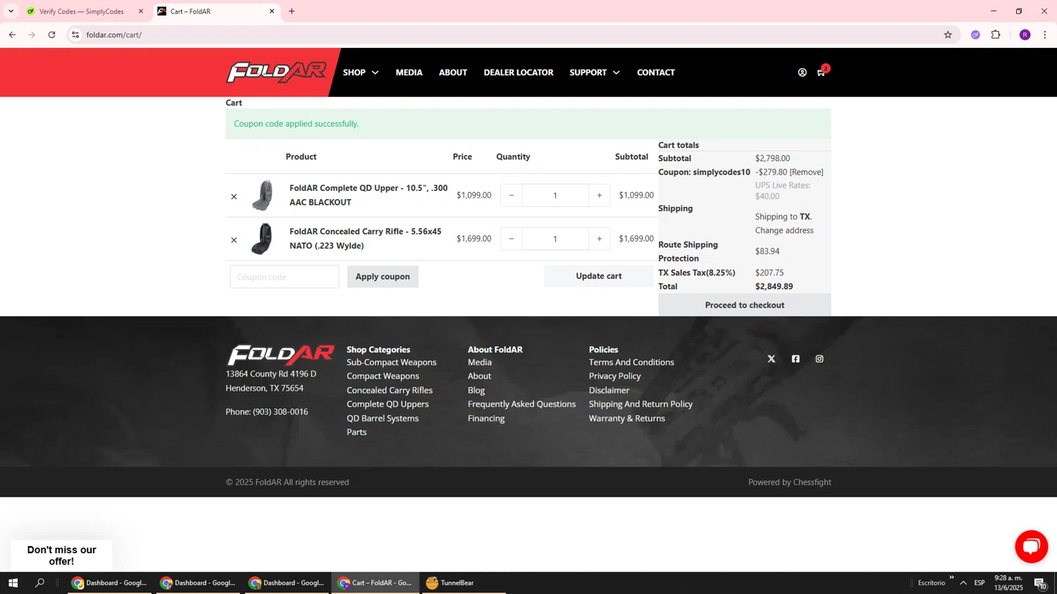1057x594 pixels.
Task: Open FoldAR Complete QD Upper product link
Action: (x=369, y=195)
